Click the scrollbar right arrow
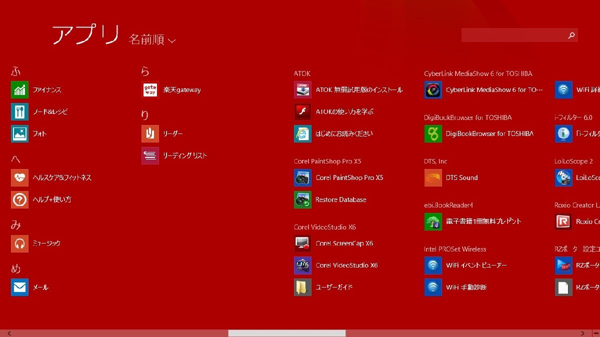 point(582,333)
